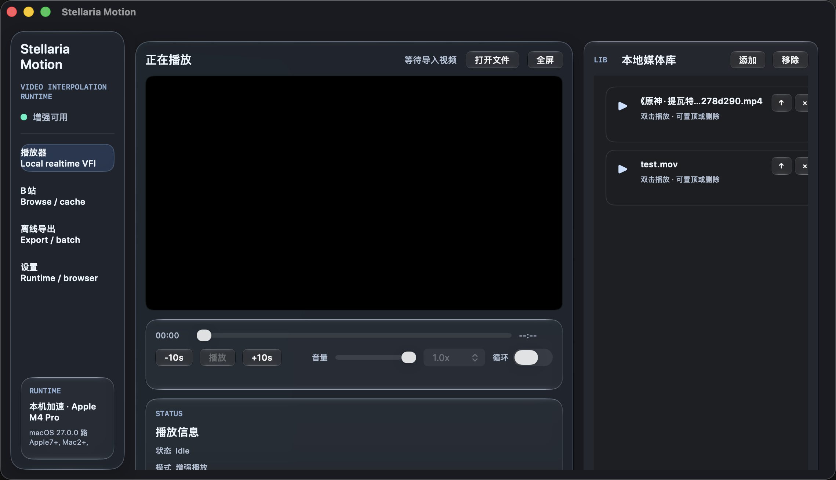Remove test.mov with its × button
Viewport: 836px width, 480px height.
coord(802,166)
